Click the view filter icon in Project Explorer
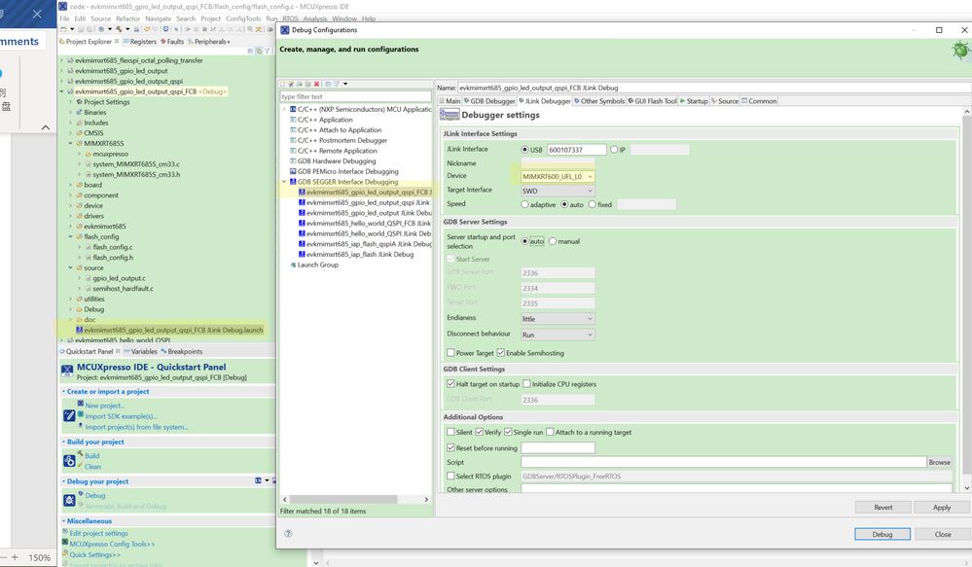 (267, 51)
